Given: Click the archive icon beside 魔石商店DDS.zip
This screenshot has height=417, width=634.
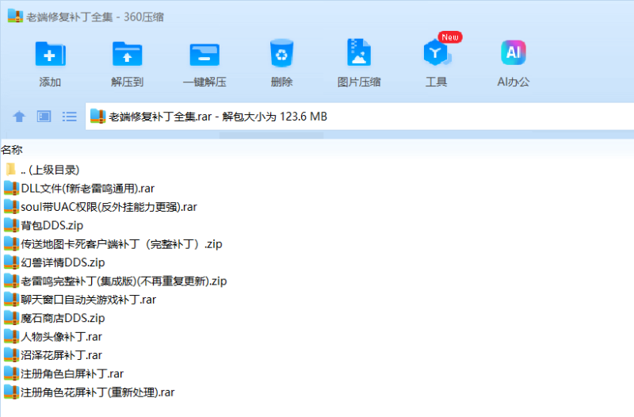Looking at the screenshot, I should [x=11, y=318].
